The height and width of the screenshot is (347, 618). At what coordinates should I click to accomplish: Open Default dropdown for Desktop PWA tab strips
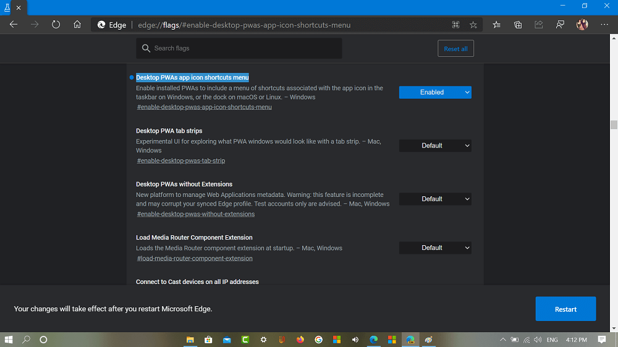[x=435, y=146]
